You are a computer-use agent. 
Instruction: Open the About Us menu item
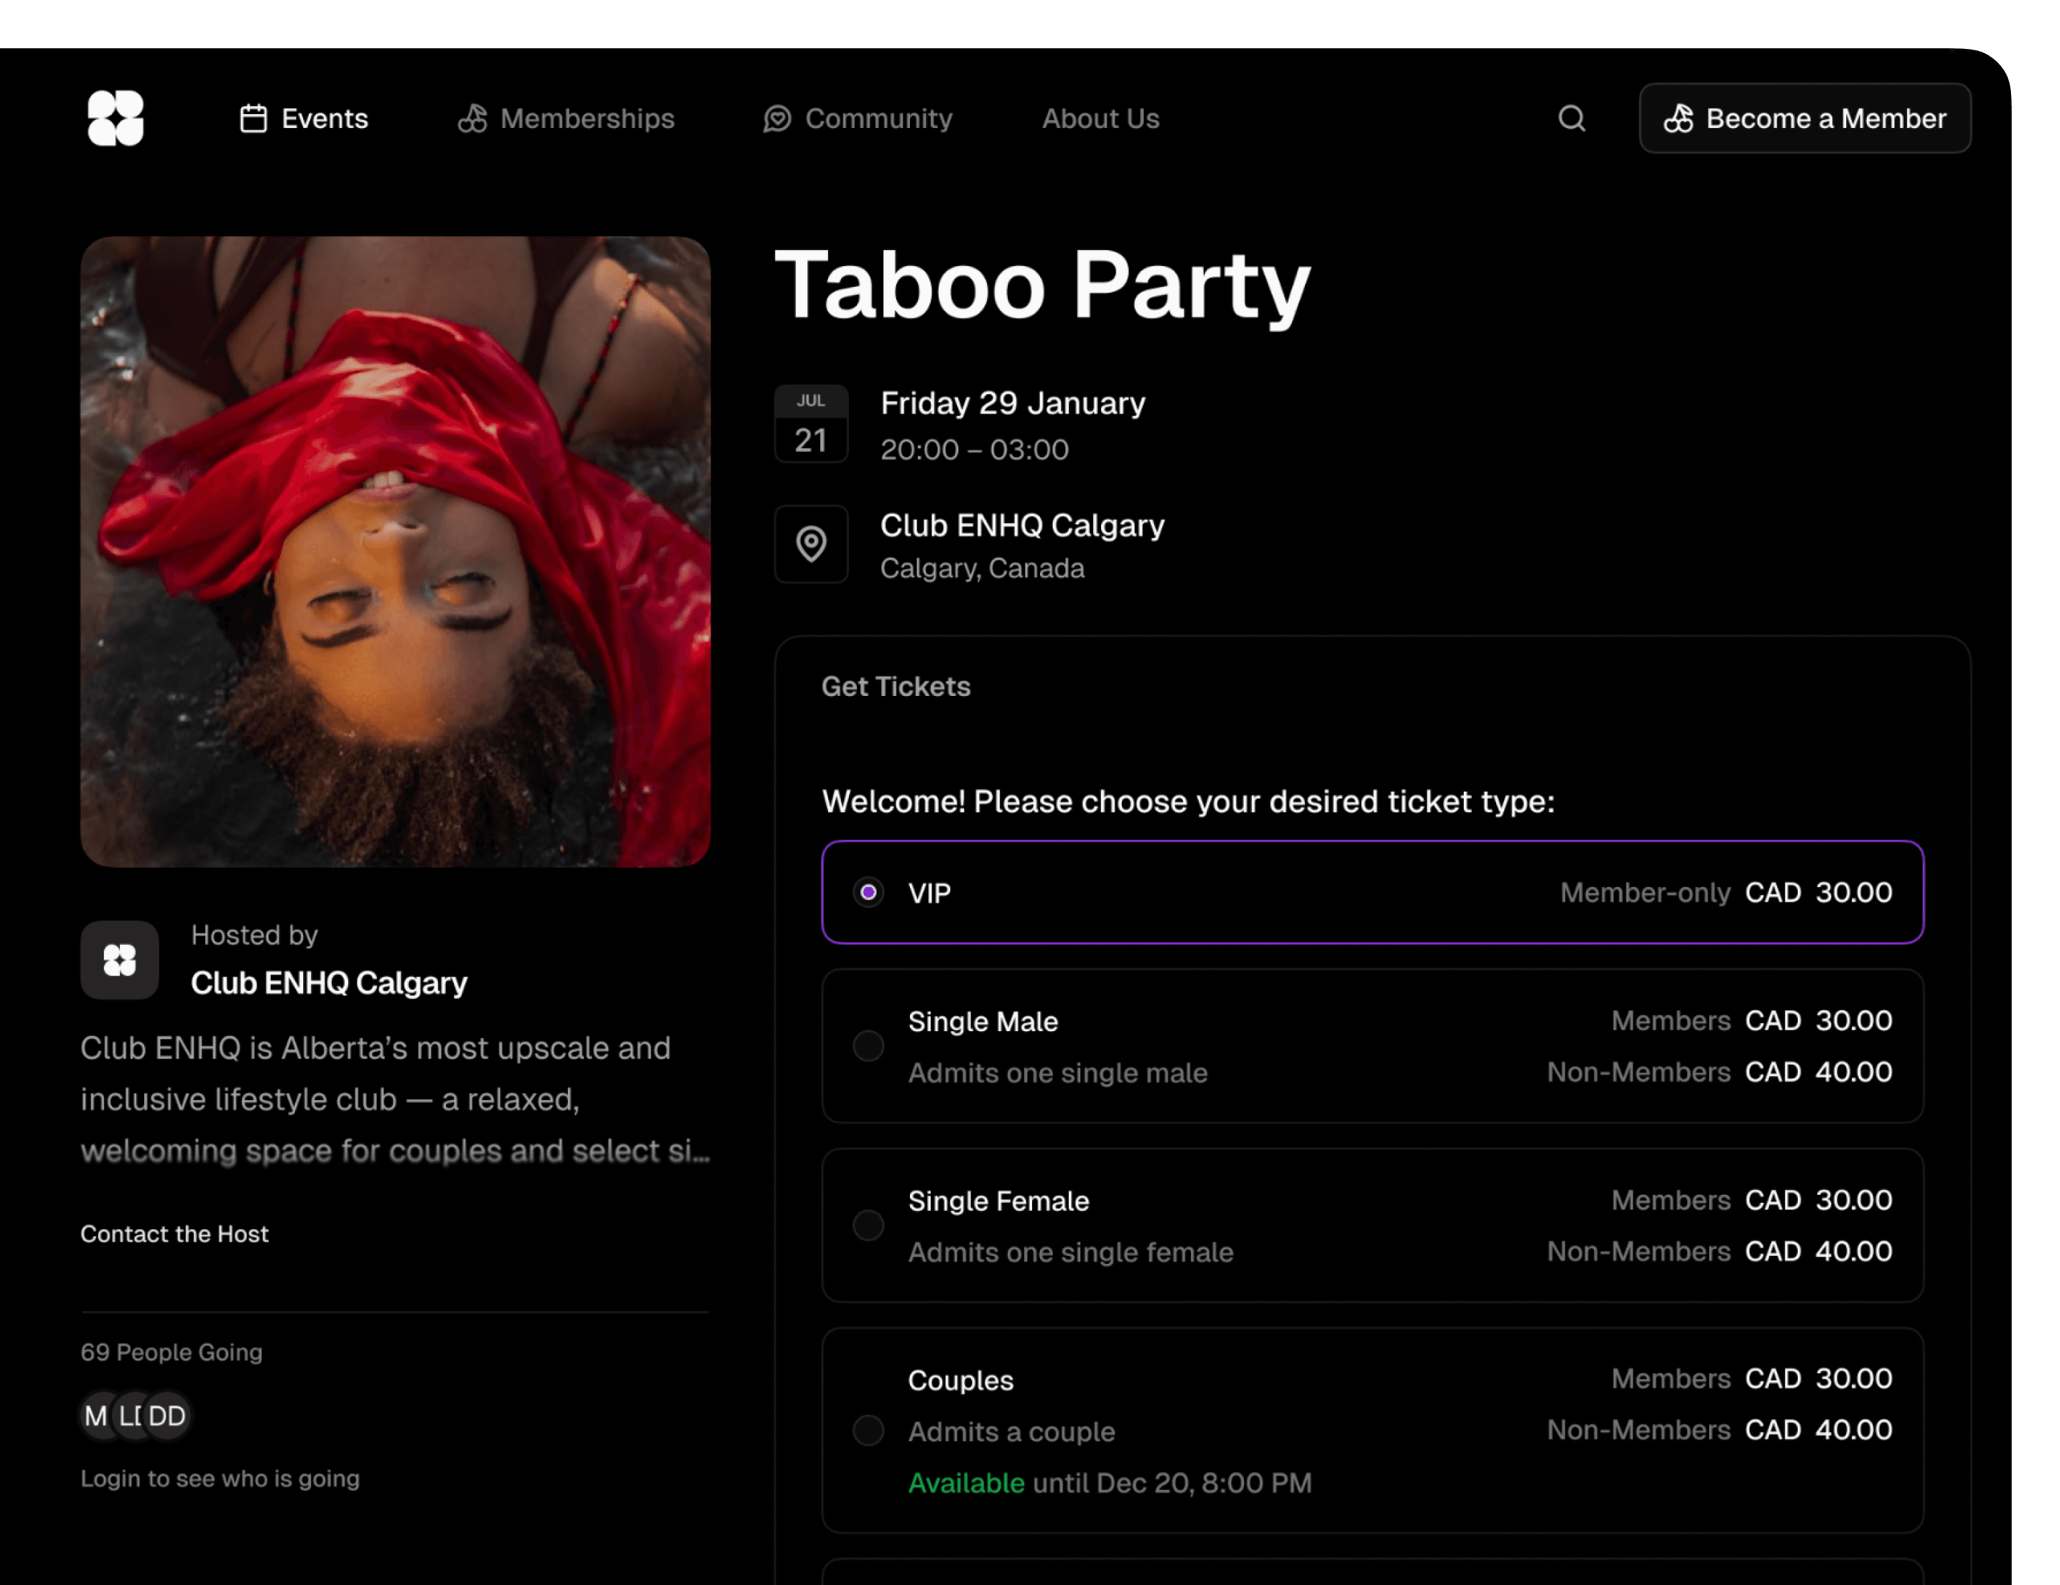(x=1100, y=119)
